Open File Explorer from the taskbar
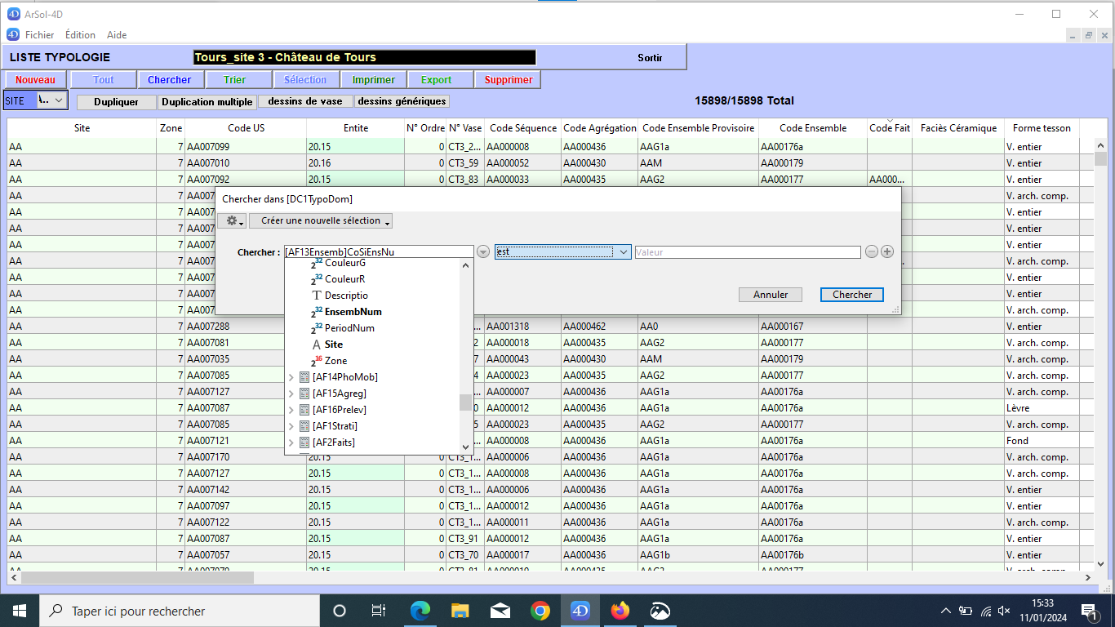Image resolution: width=1115 pixels, height=627 pixels. tap(460, 611)
